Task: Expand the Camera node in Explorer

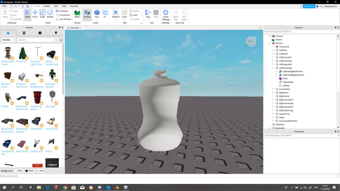Action: pyautogui.click(x=269, y=36)
